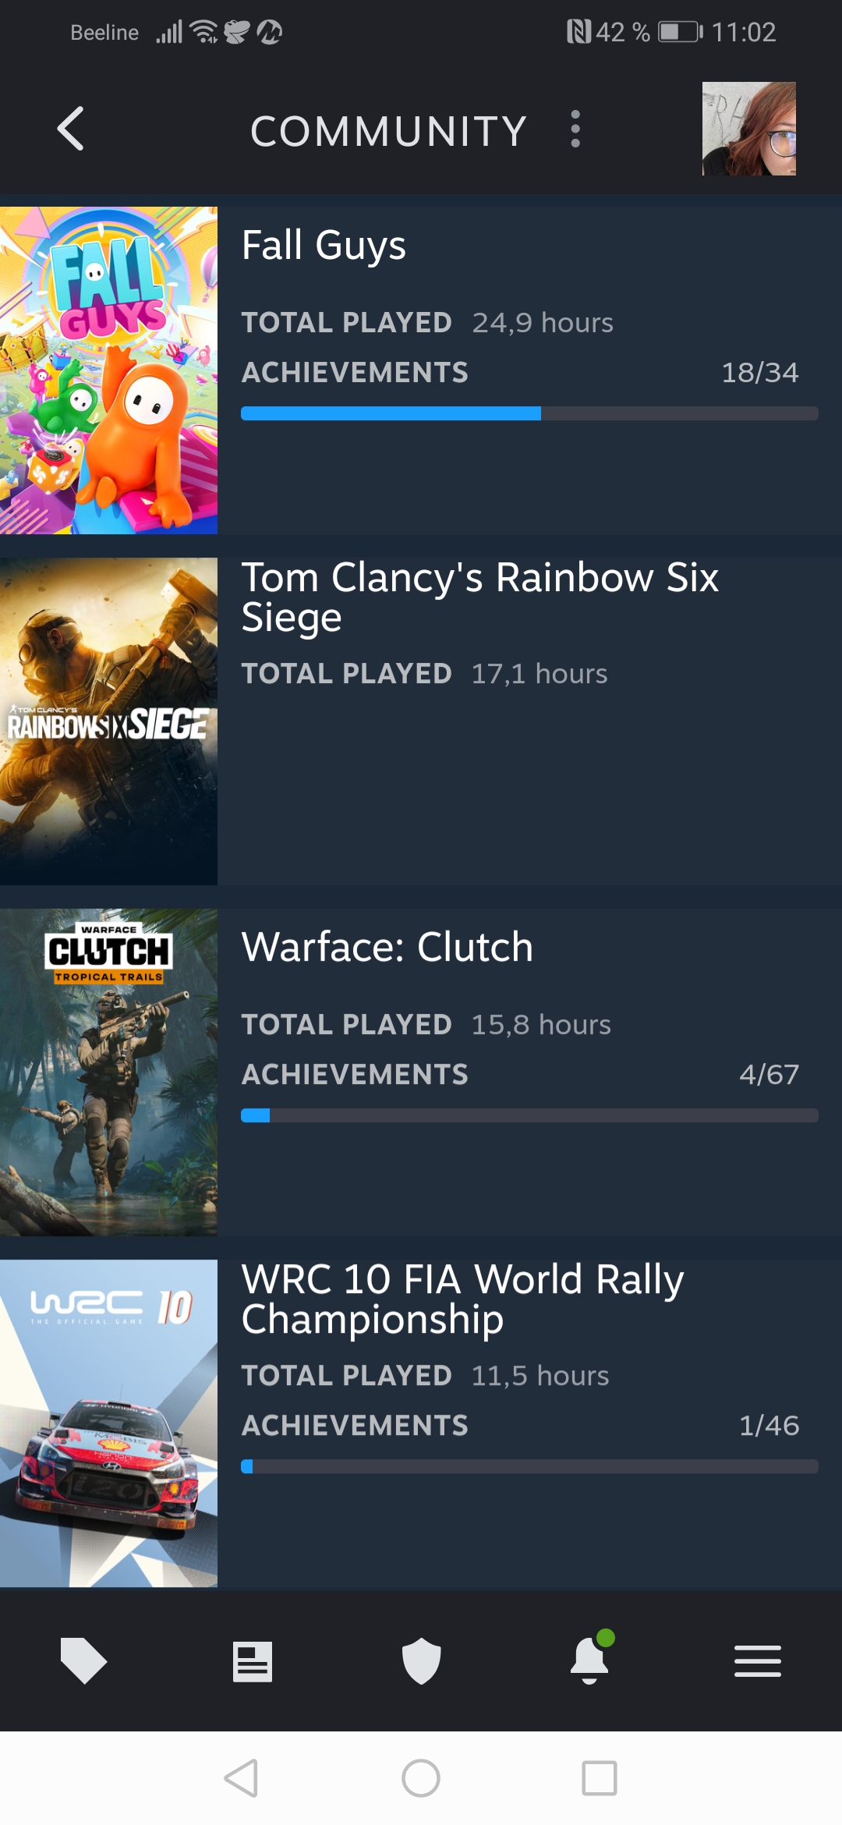Tap the Android back navigation button
842x1825 pixels.
242,1778
